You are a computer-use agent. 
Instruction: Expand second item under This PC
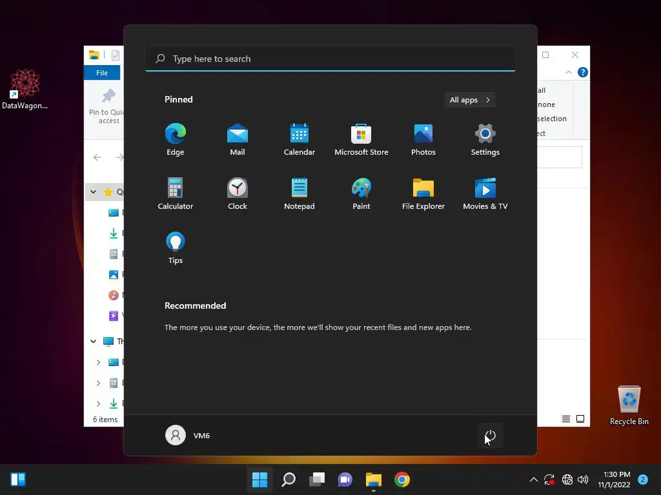tap(98, 383)
